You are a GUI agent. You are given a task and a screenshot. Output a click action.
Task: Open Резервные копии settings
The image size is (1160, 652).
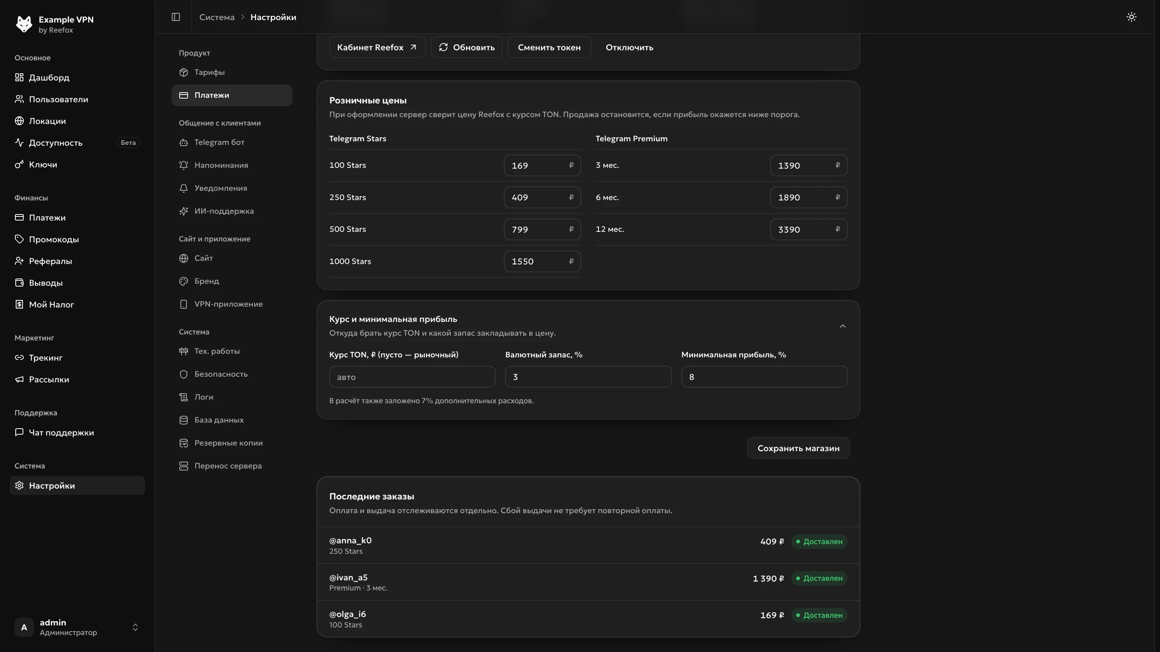click(232, 443)
